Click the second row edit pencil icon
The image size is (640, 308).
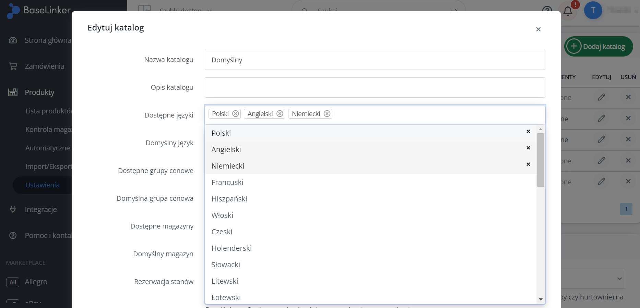(x=602, y=119)
